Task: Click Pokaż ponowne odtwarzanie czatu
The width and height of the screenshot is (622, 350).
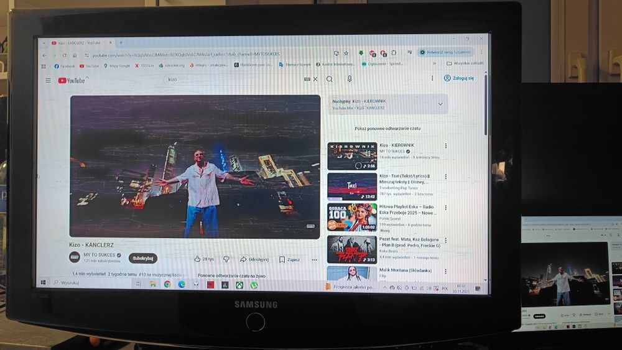Action: [388, 129]
